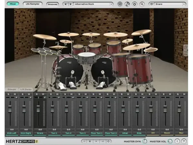193x145 pixels.
Task: Solo the Kick Left channel
Action: click(8, 94)
